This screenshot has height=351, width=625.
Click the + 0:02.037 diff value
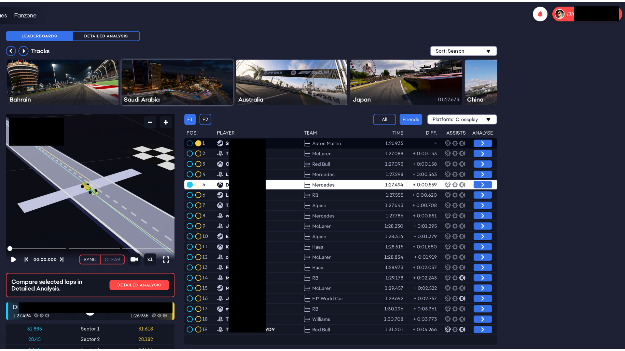(425, 267)
